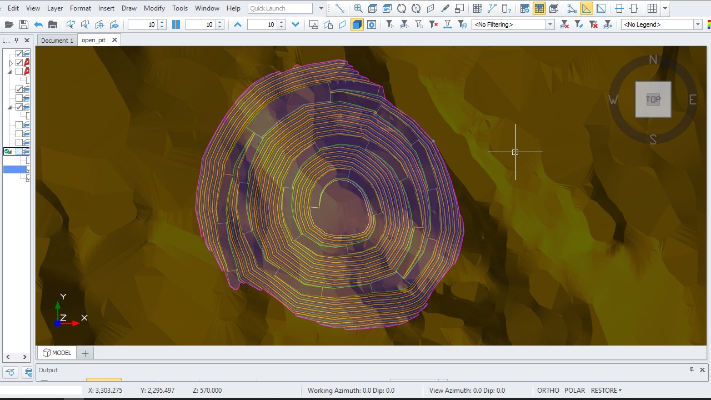Image resolution: width=711 pixels, height=400 pixels.
Task: Add a new layout with plus button
Action: (x=85, y=353)
